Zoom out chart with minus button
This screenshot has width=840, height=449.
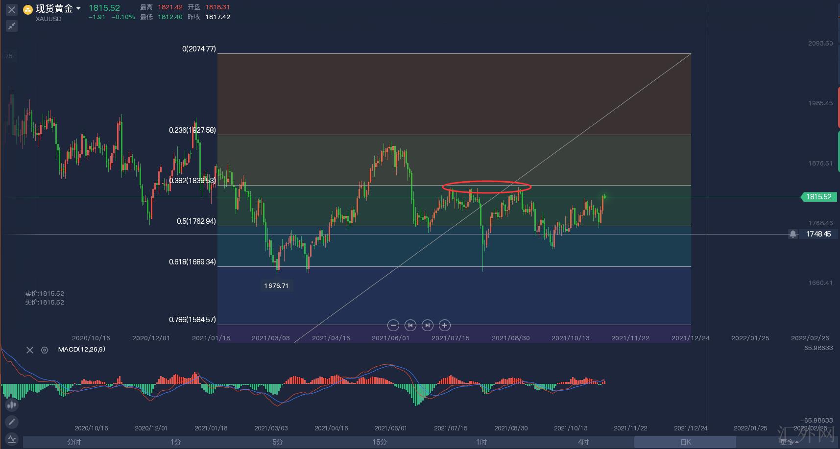[x=393, y=325]
